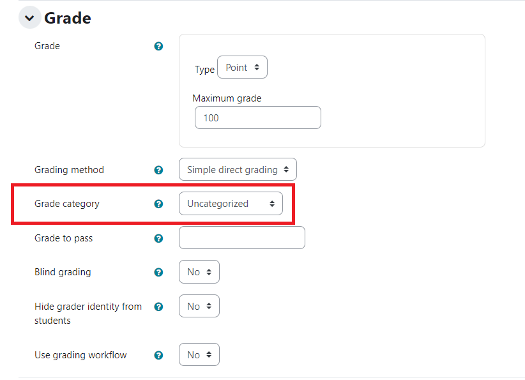Viewport: 525px width, 380px height.
Task: View the Use grading workflow help icon
Action: point(158,354)
